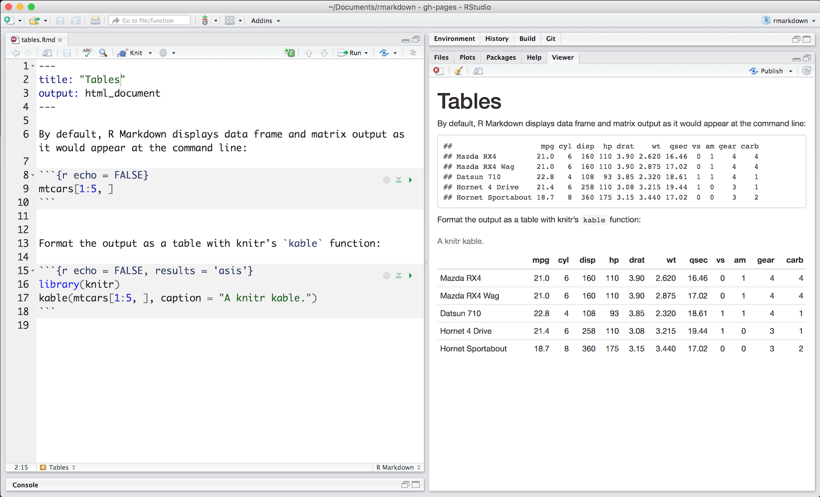
Task: Switch to the History tab
Action: 497,39
